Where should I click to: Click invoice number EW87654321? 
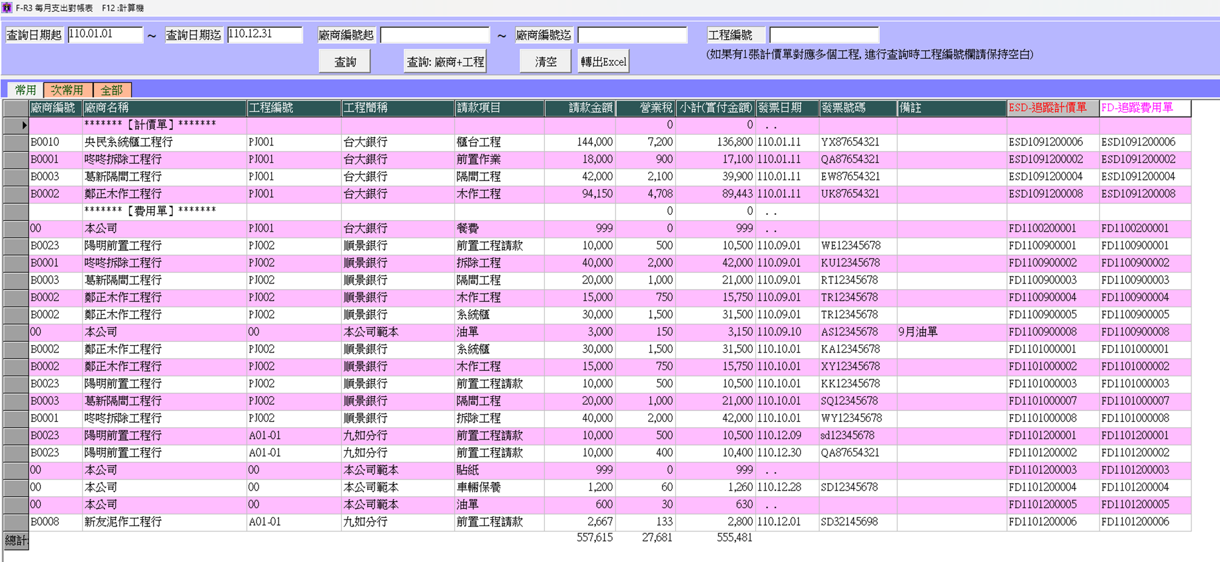coord(858,177)
